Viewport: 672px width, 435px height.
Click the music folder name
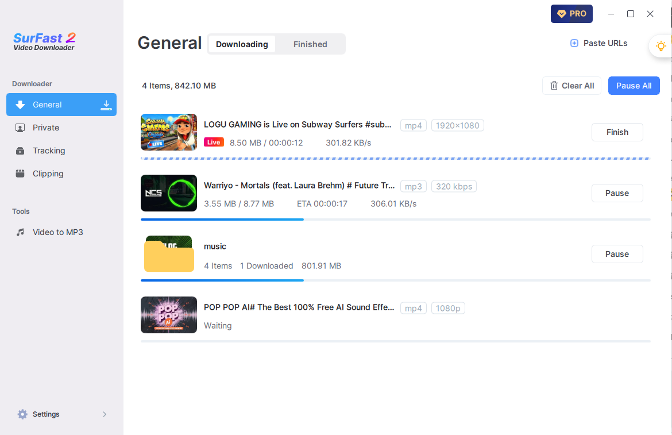(x=215, y=247)
